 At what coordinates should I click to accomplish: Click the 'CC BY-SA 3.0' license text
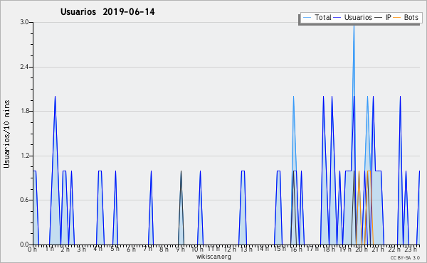405,257
